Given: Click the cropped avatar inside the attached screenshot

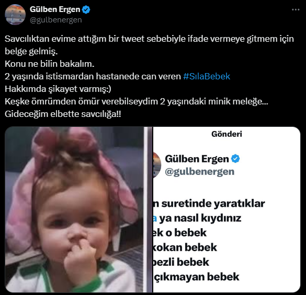Looking at the screenshot, I should [157, 165].
